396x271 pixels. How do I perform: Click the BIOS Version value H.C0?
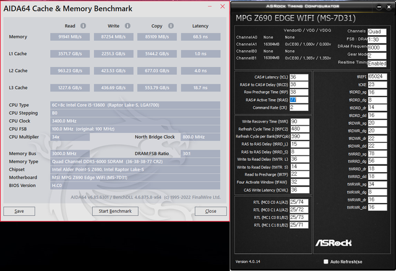click(x=135, y=186)
